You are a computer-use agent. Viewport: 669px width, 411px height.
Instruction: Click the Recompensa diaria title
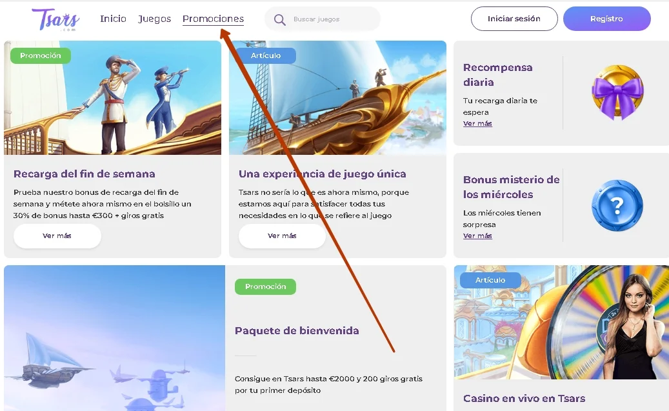point(497,75)
